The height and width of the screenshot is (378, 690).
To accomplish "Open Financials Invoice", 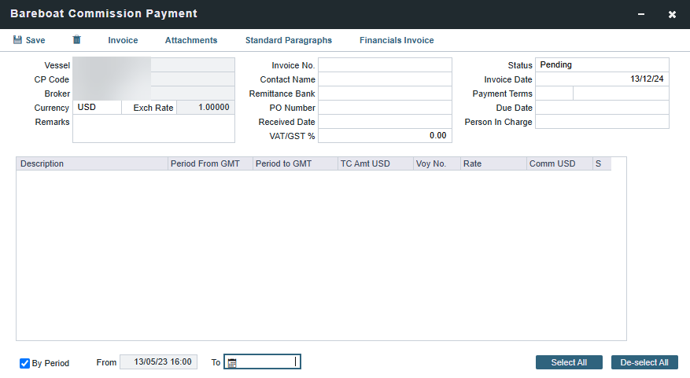I will coord(397,40).
